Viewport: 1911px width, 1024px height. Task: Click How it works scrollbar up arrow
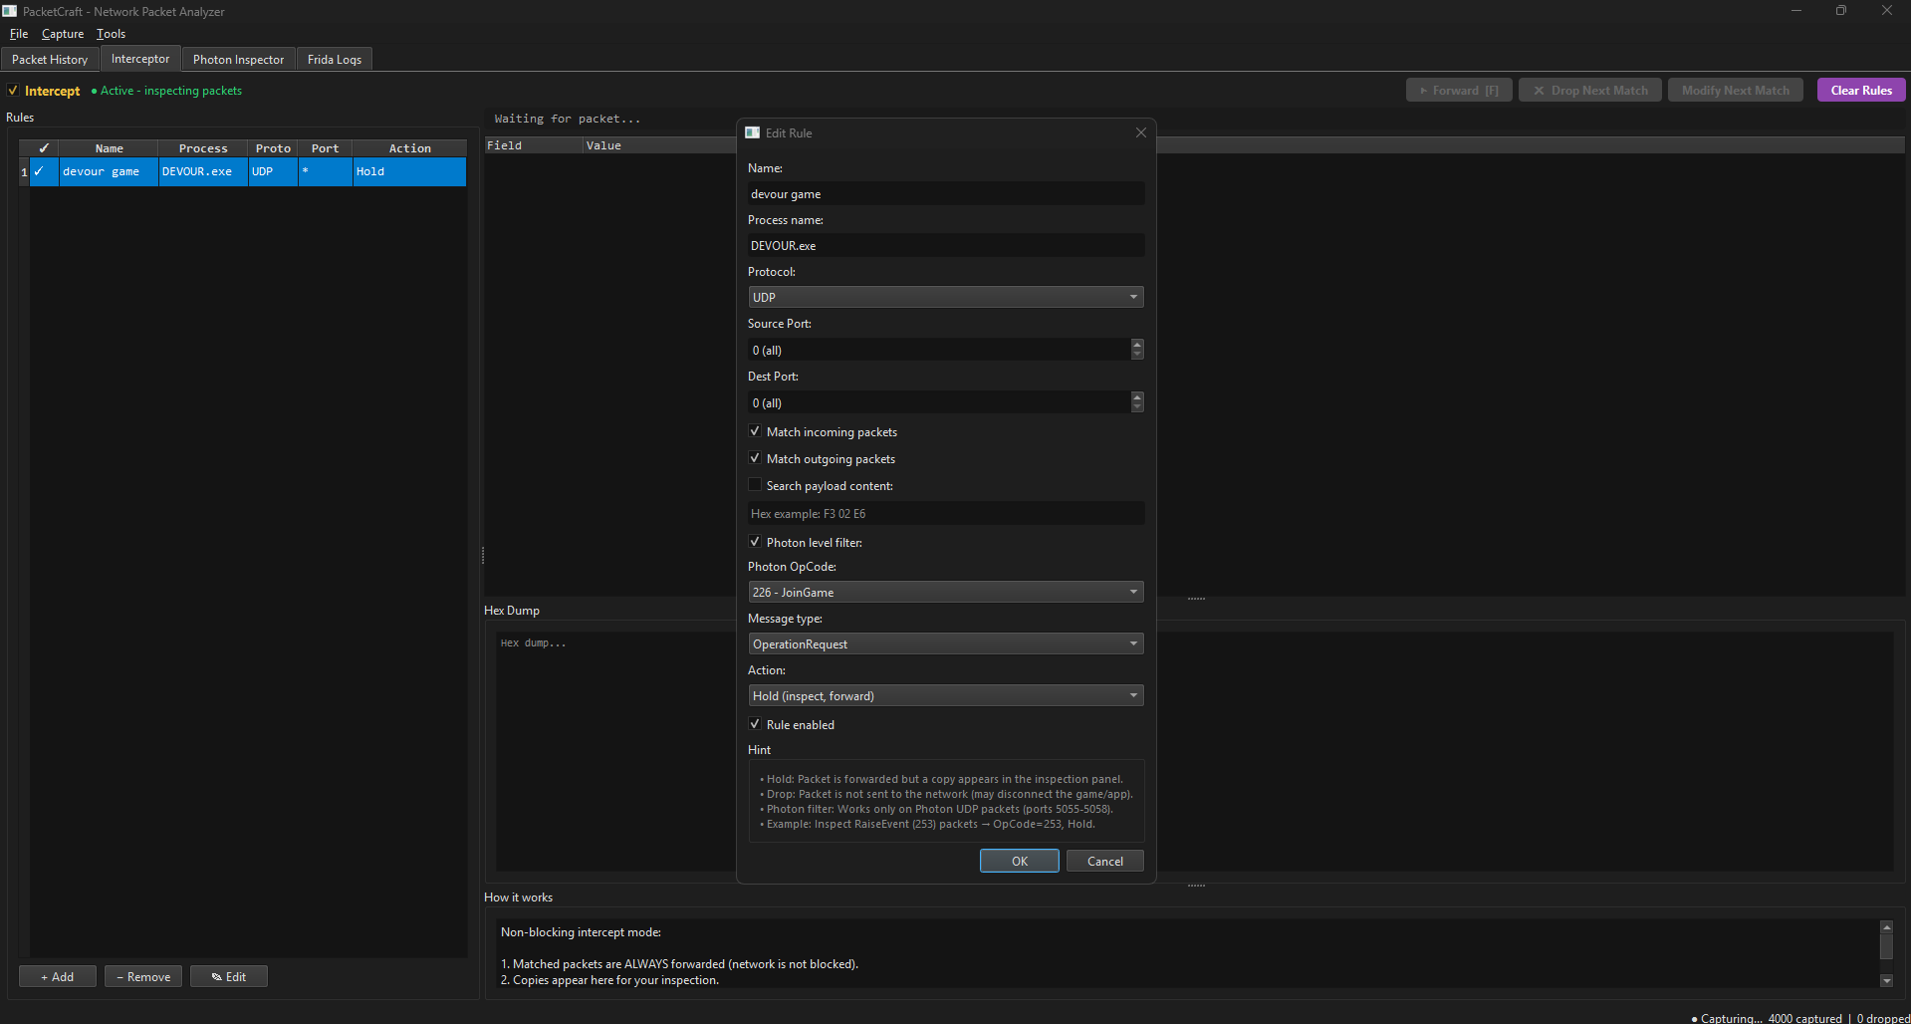[x=1886, y=926]
